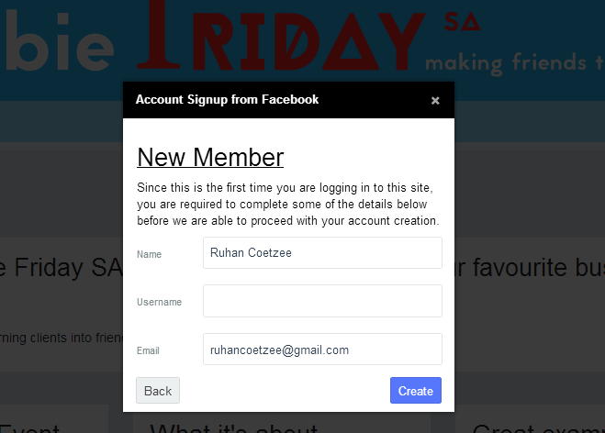Click the 'What it's about' section heading
Viewport: 605px width, 433px height.
(x=234, y=428)
